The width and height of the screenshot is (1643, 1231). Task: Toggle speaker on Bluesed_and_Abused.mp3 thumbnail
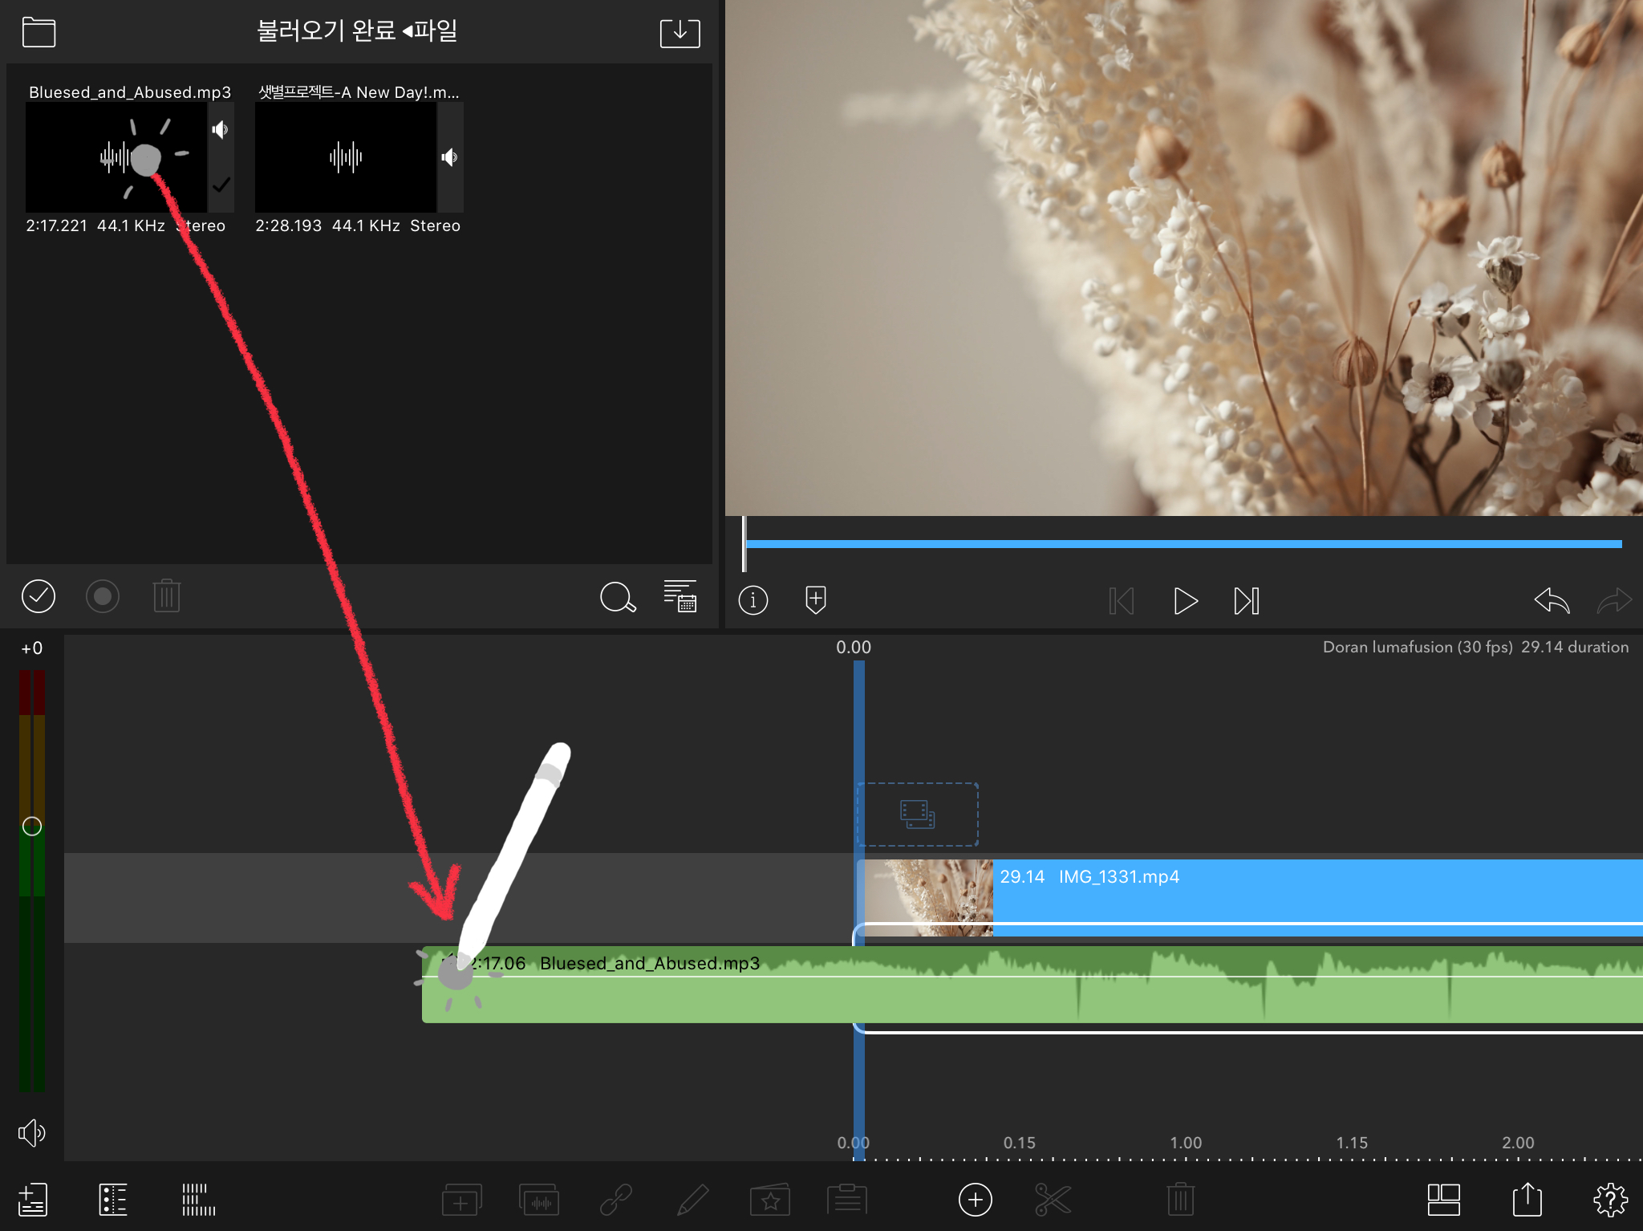pos(220,130)
